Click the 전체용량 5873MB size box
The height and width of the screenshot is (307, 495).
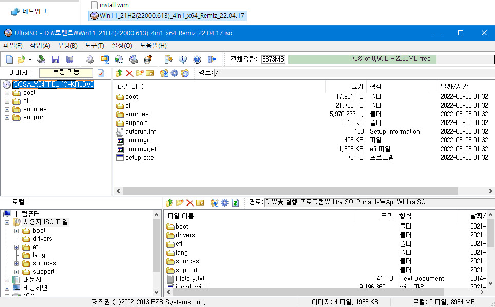[x=273, y=59]
